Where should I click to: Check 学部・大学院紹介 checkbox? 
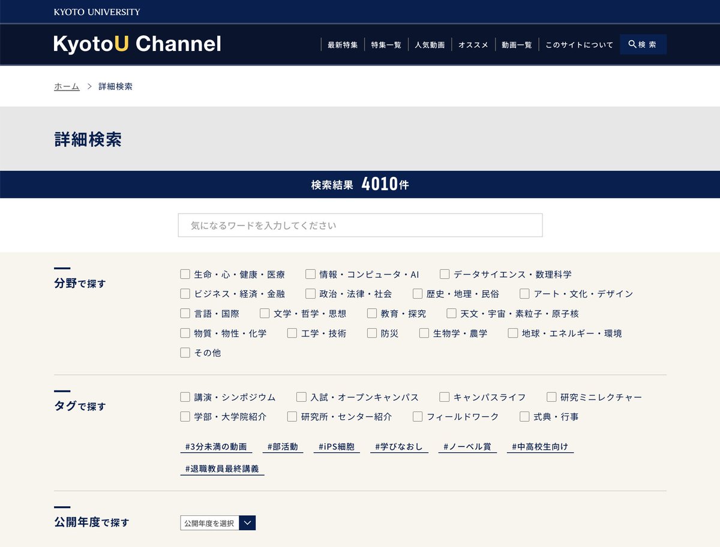coord(185,416)
